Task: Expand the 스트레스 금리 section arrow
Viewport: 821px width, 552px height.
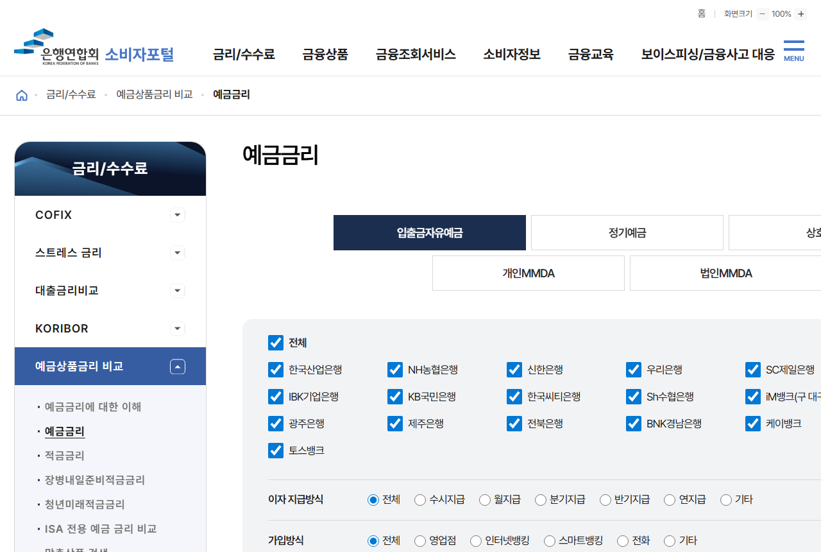Action: (x=178, y=253)
